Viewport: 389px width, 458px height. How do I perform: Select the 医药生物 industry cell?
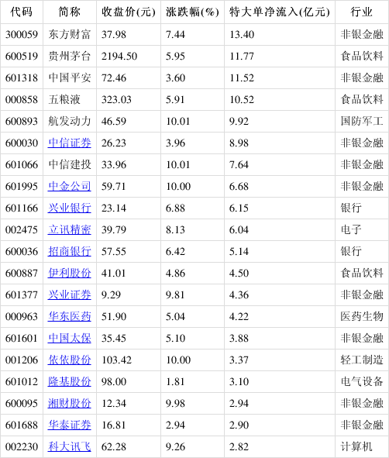362,316
